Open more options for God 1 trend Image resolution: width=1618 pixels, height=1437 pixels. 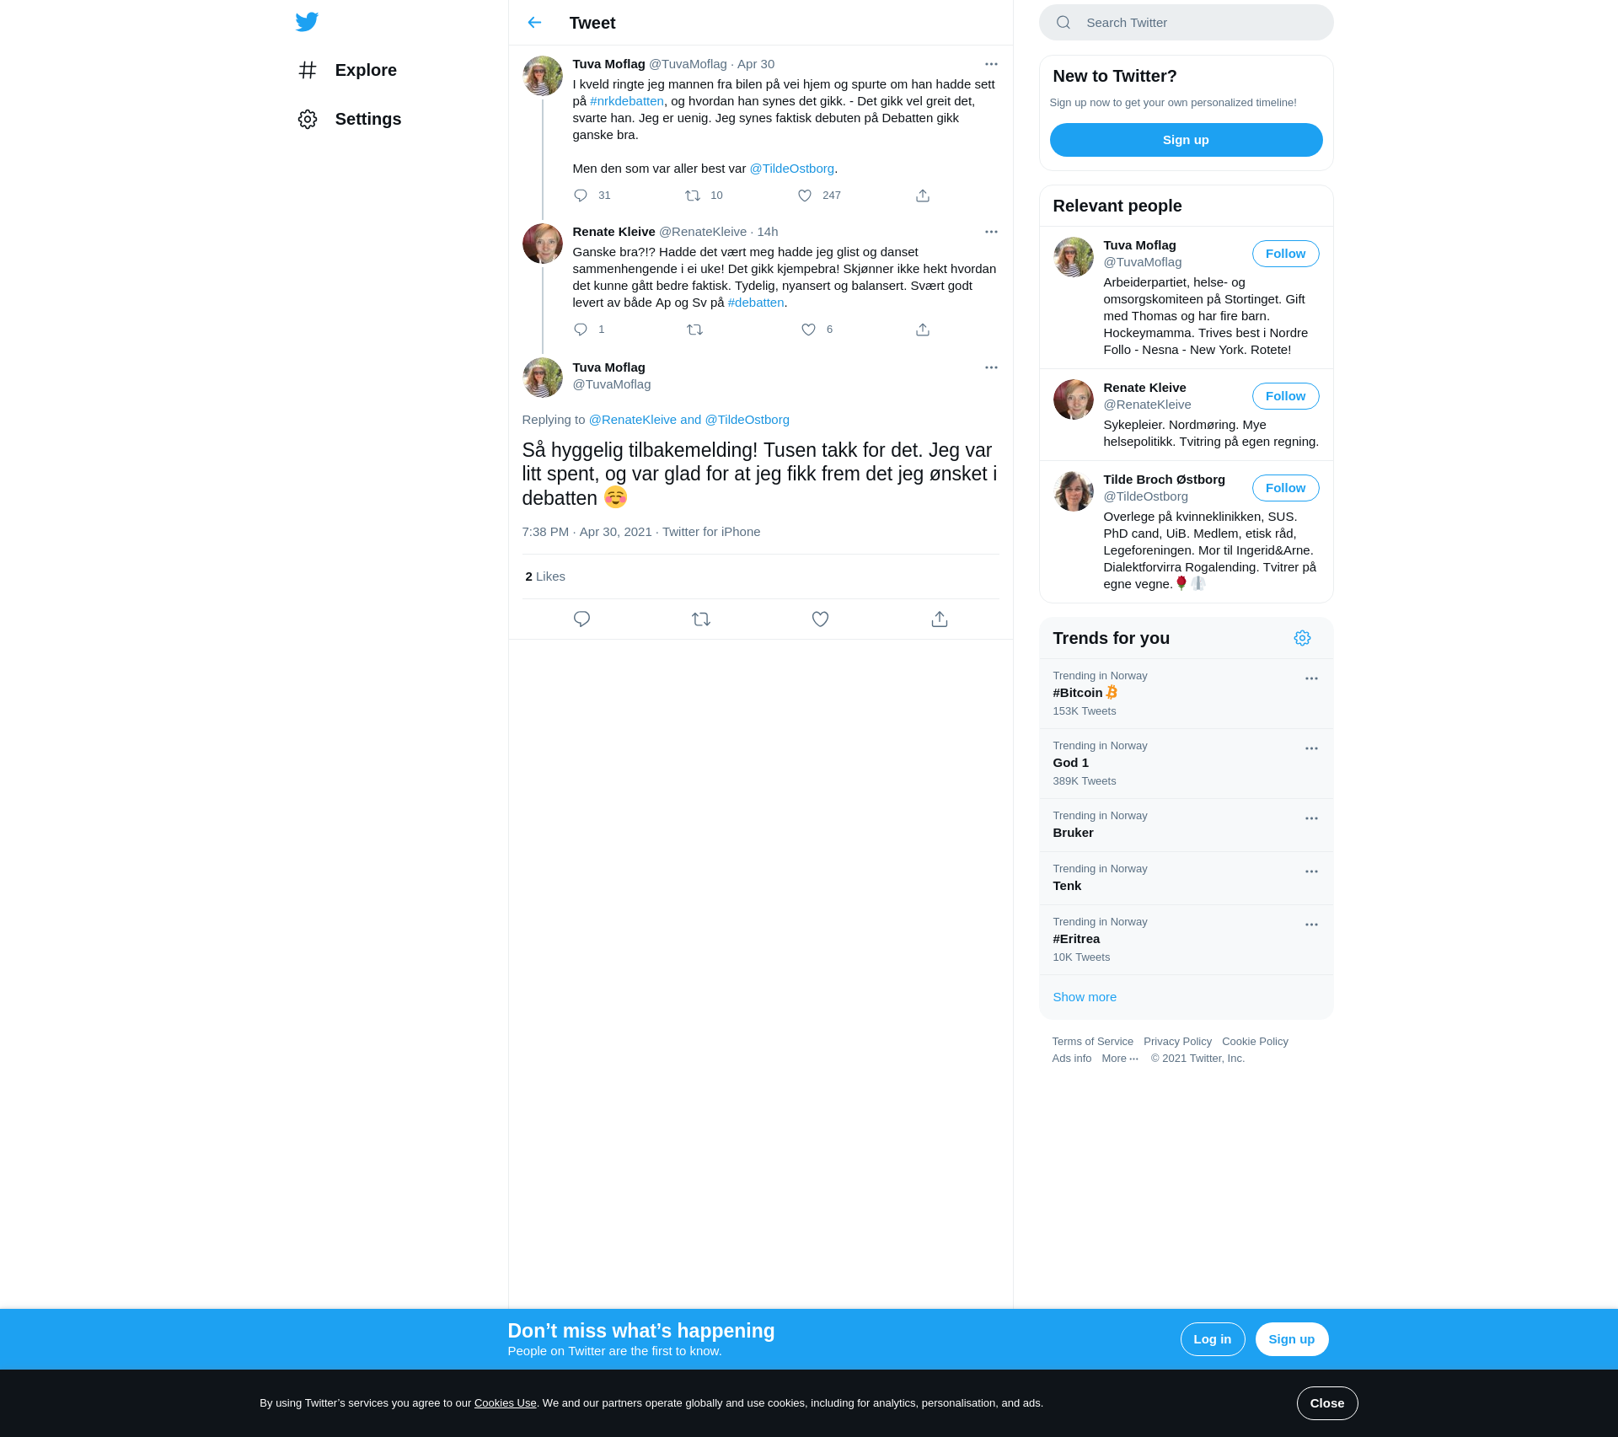(x=1311, y=748)
